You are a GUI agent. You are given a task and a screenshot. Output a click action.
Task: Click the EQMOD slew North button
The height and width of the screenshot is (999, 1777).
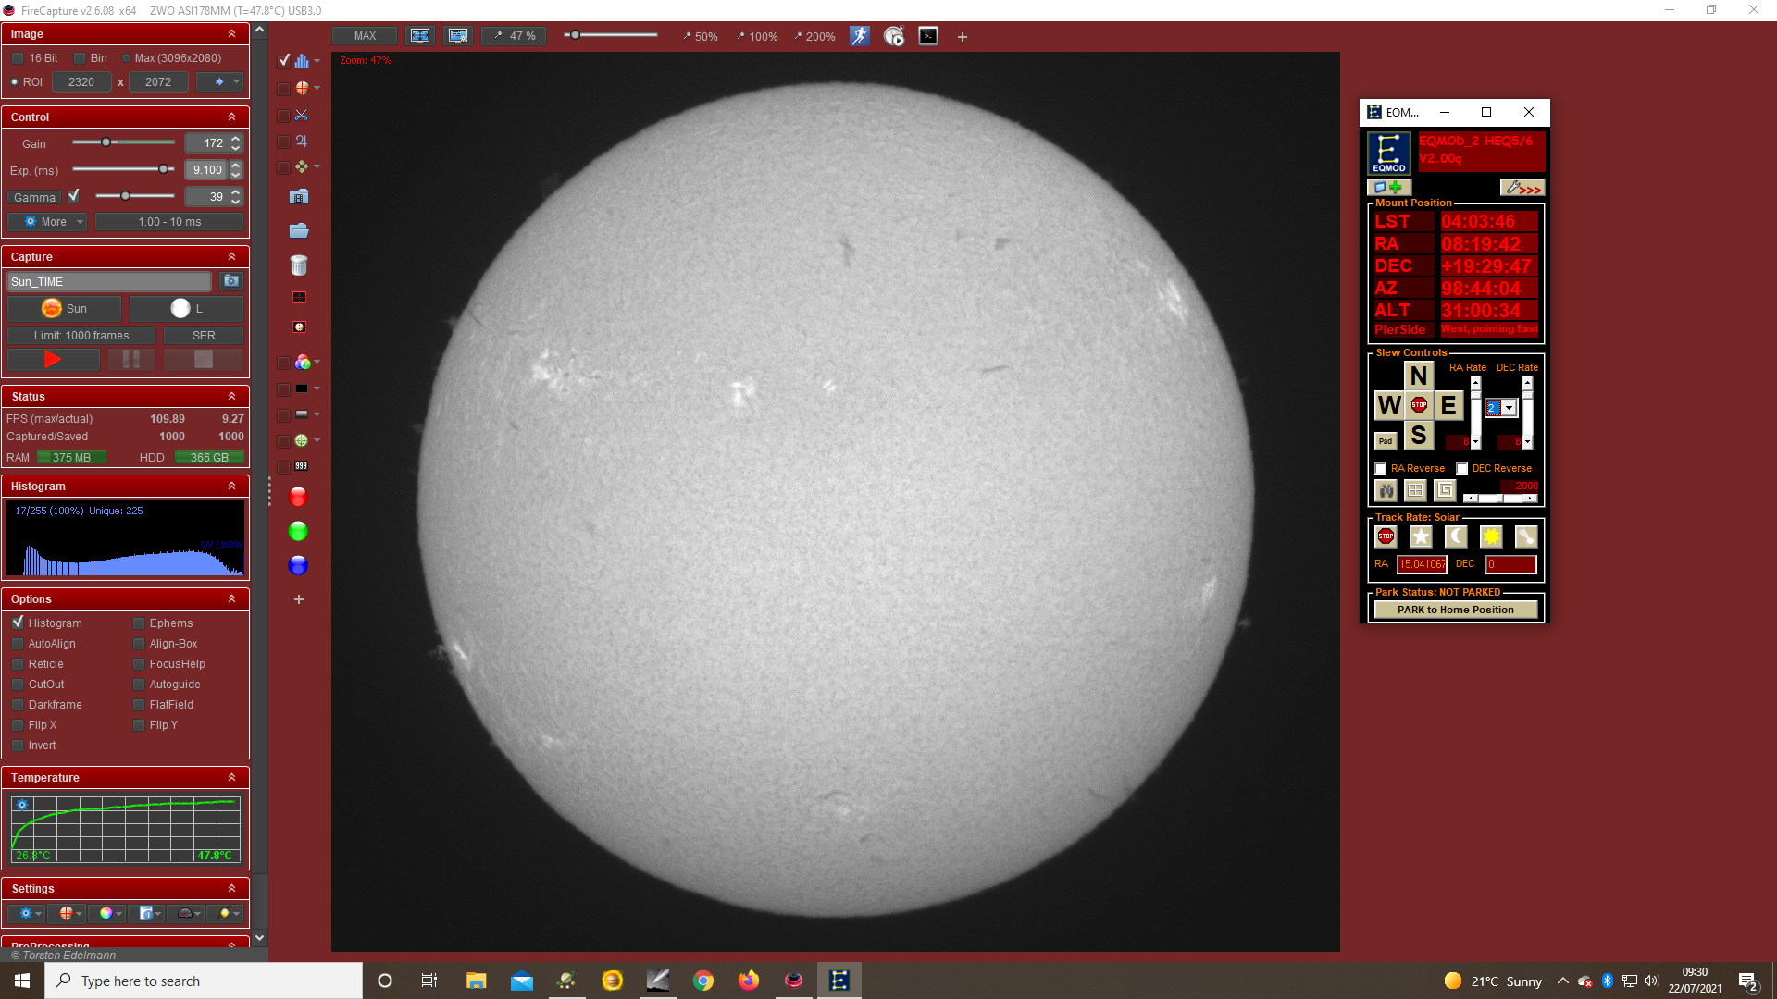pos(1419,376)
